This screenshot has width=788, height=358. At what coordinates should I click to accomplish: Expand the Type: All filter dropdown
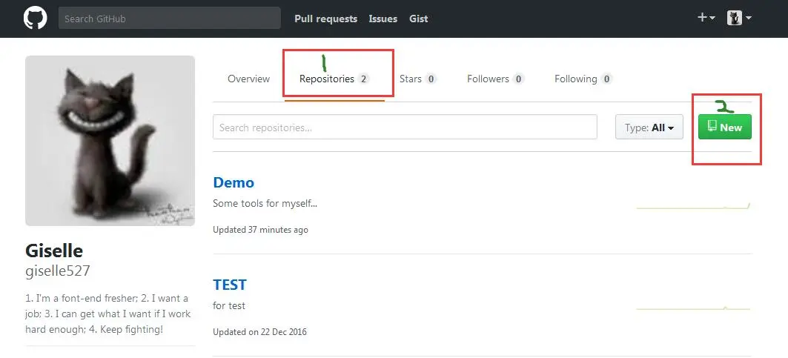tap(649, 127)
